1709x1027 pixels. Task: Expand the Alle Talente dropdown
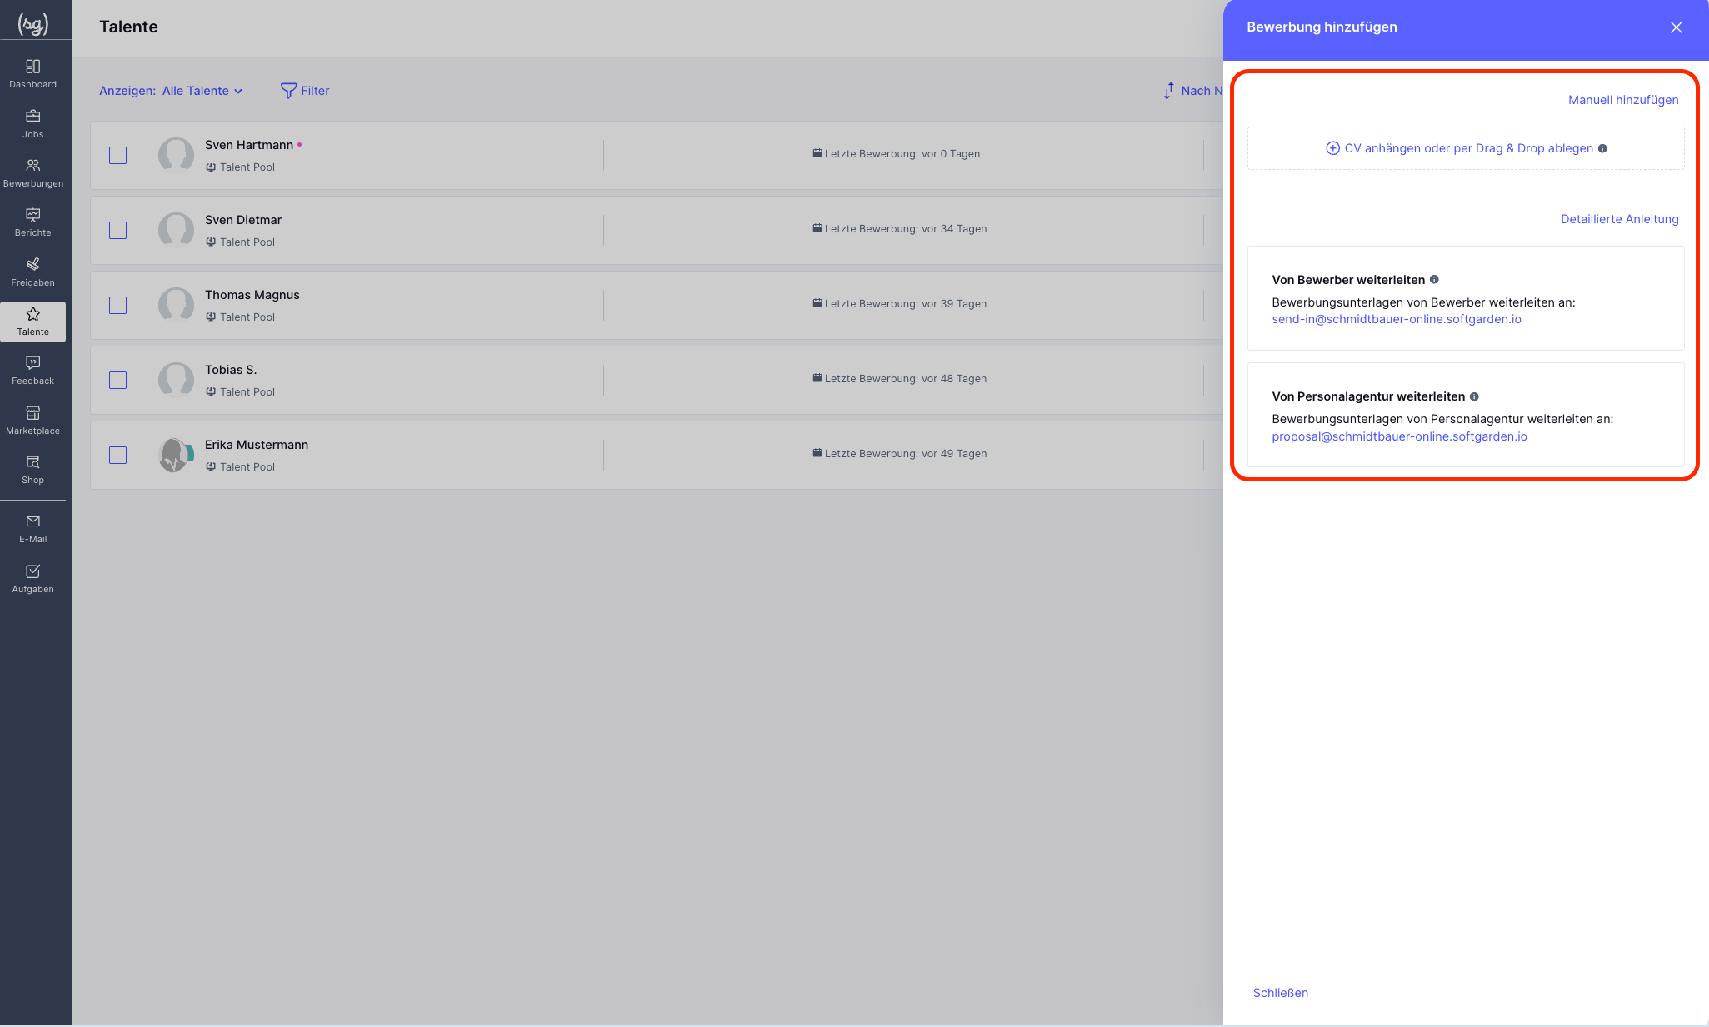(x=202, y=91)
